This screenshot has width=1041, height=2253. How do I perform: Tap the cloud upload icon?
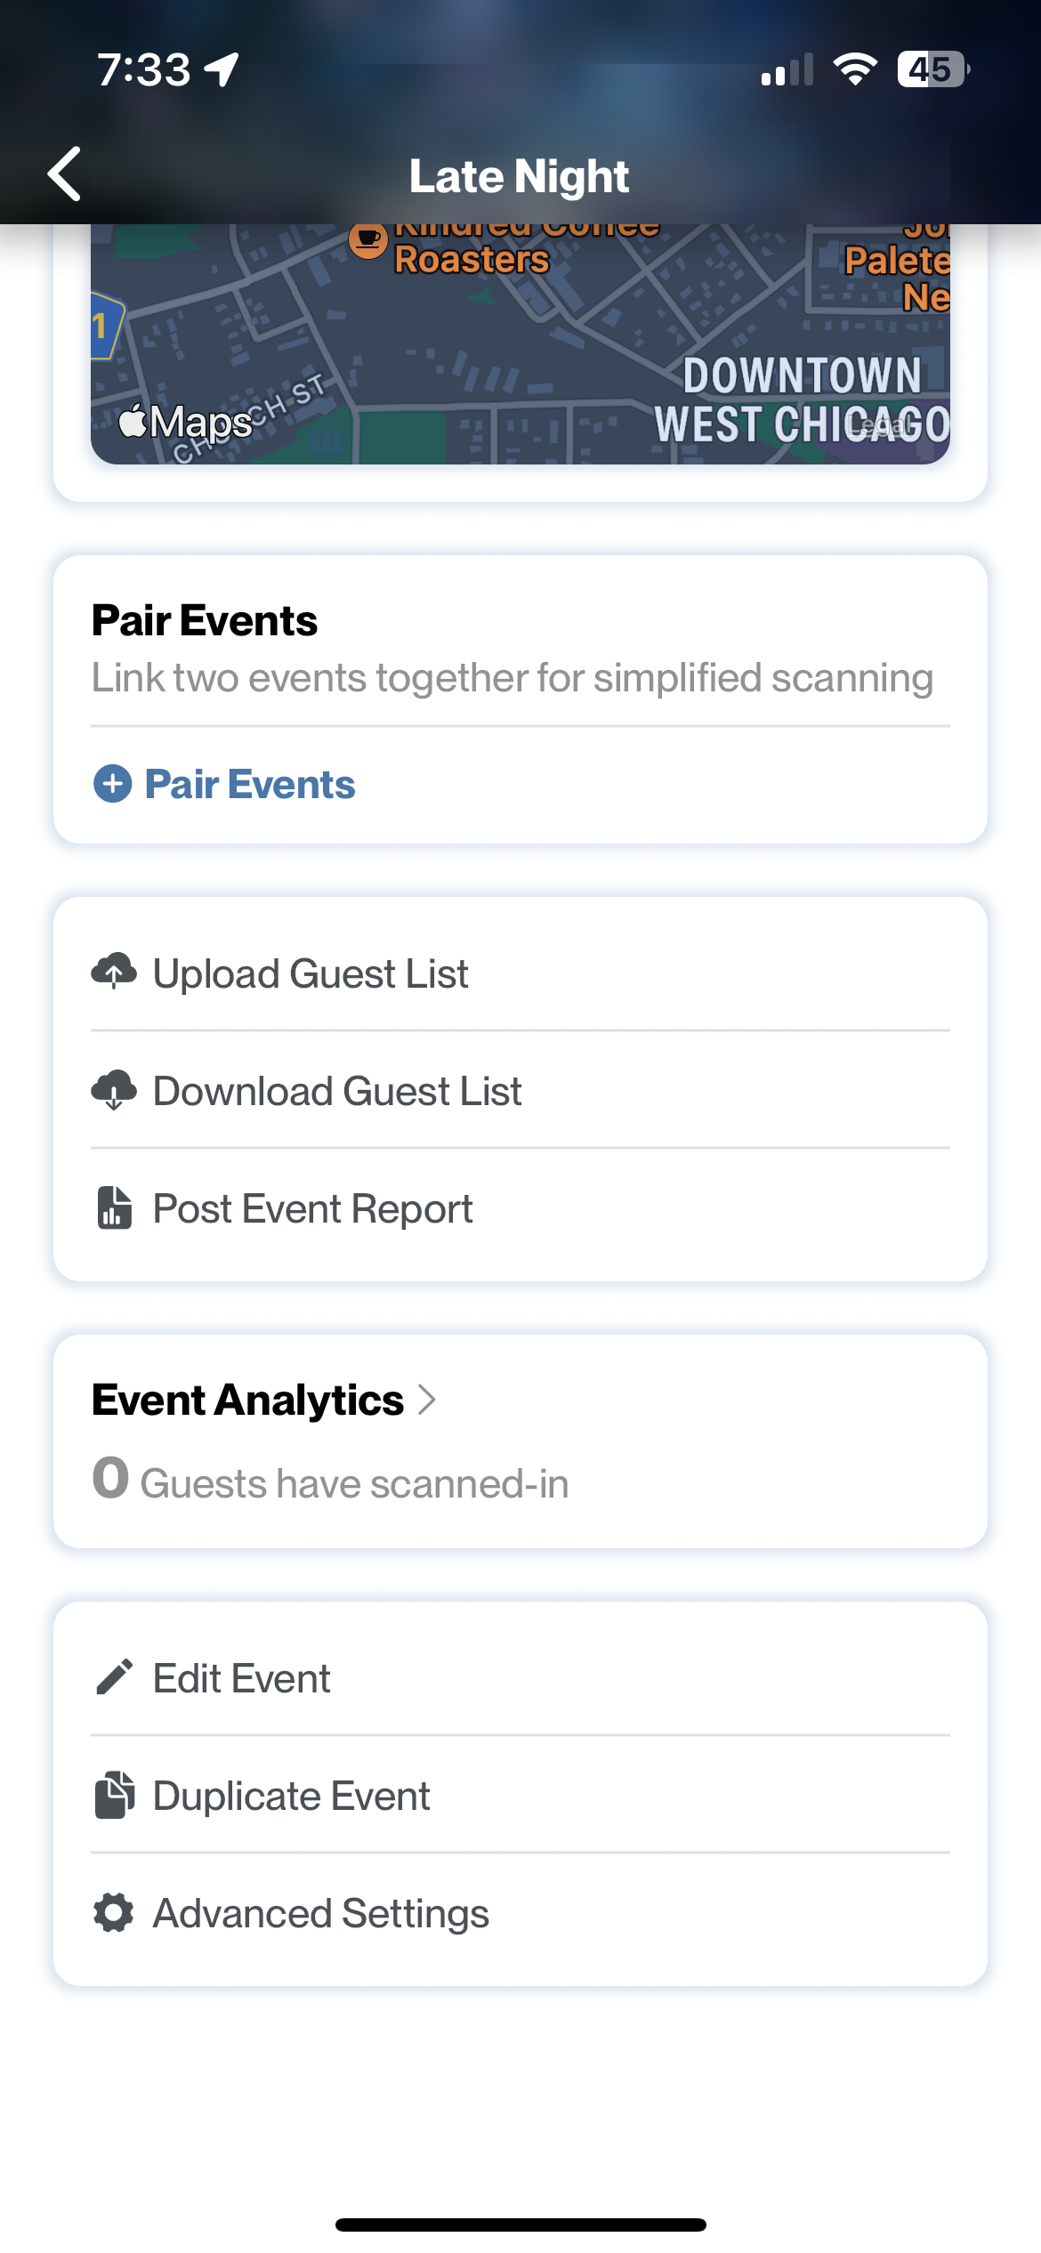coord(114,972)
